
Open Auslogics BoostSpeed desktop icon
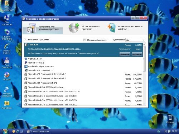(x=7, y=92)
